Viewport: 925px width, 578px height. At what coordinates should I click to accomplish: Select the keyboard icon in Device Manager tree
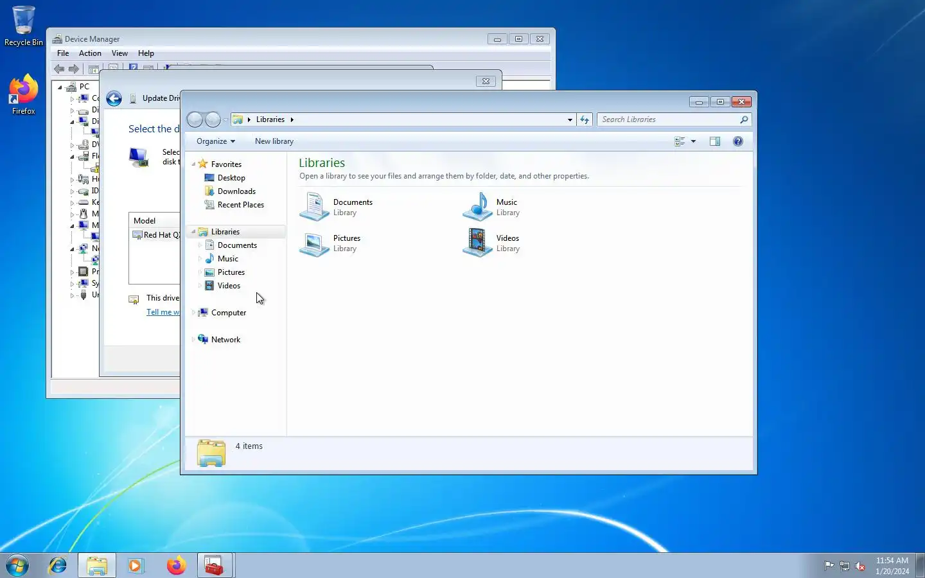[x=84, y=202]
